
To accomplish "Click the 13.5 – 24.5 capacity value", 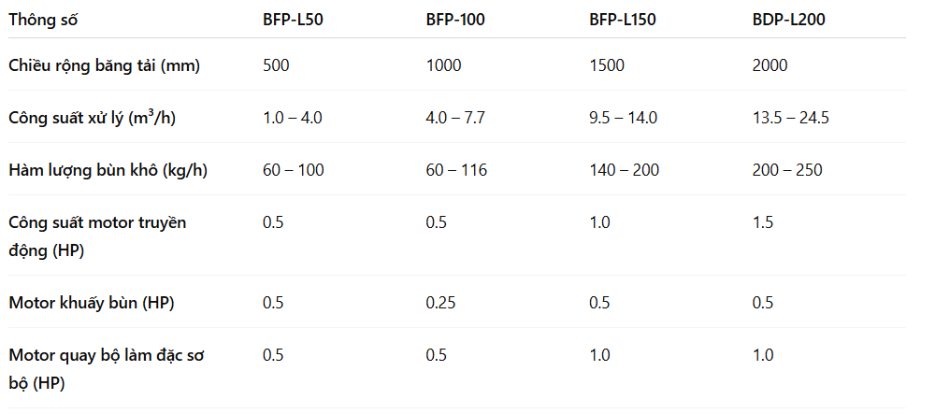I will (791, 118).
